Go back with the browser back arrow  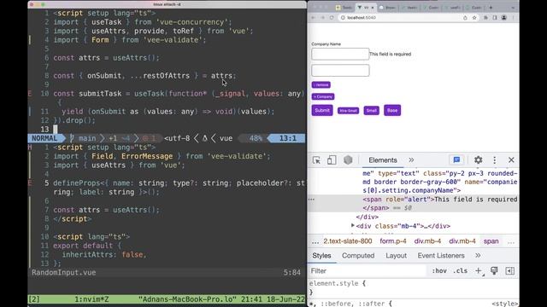(x=313, y=17)
